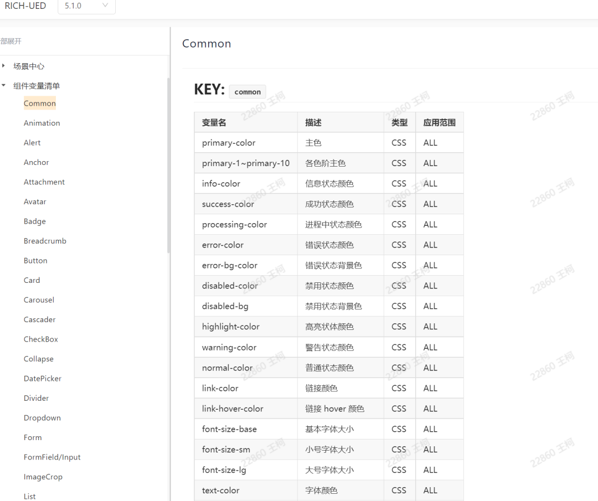Expand the 场景中心 tree node
The height and width of the screenshot is (501, 598).
(4, 66)
